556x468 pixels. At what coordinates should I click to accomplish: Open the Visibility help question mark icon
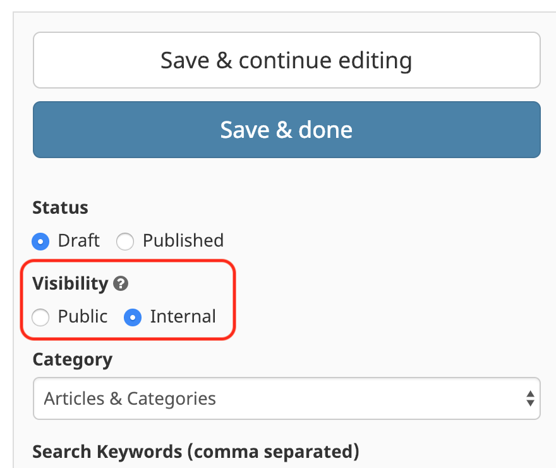121,283
